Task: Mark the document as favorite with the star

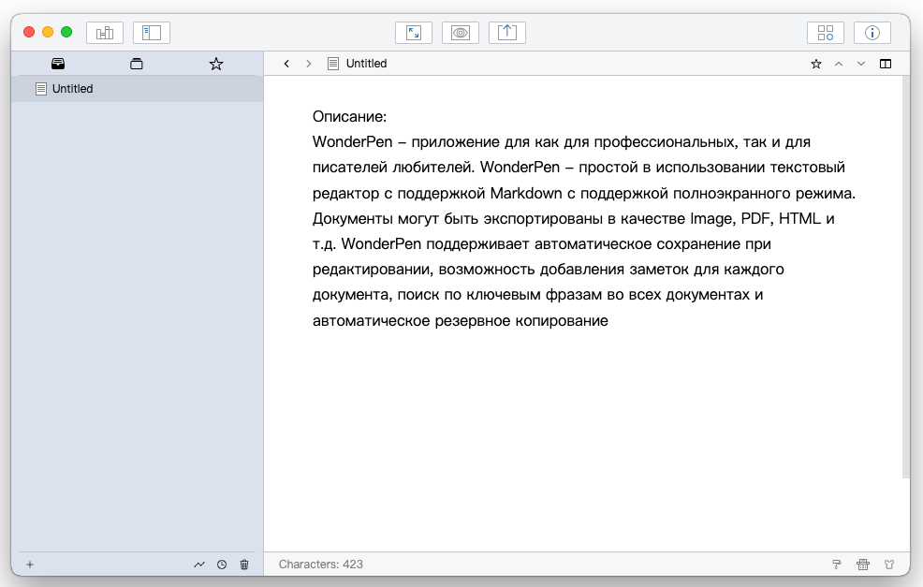Action: [815, 64]
